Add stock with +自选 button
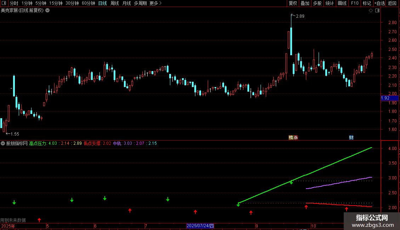Viewport: 400px width, 230px height. click(379, 3)
